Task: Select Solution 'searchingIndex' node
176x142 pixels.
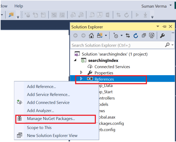Action: click(x=115, y=54)
